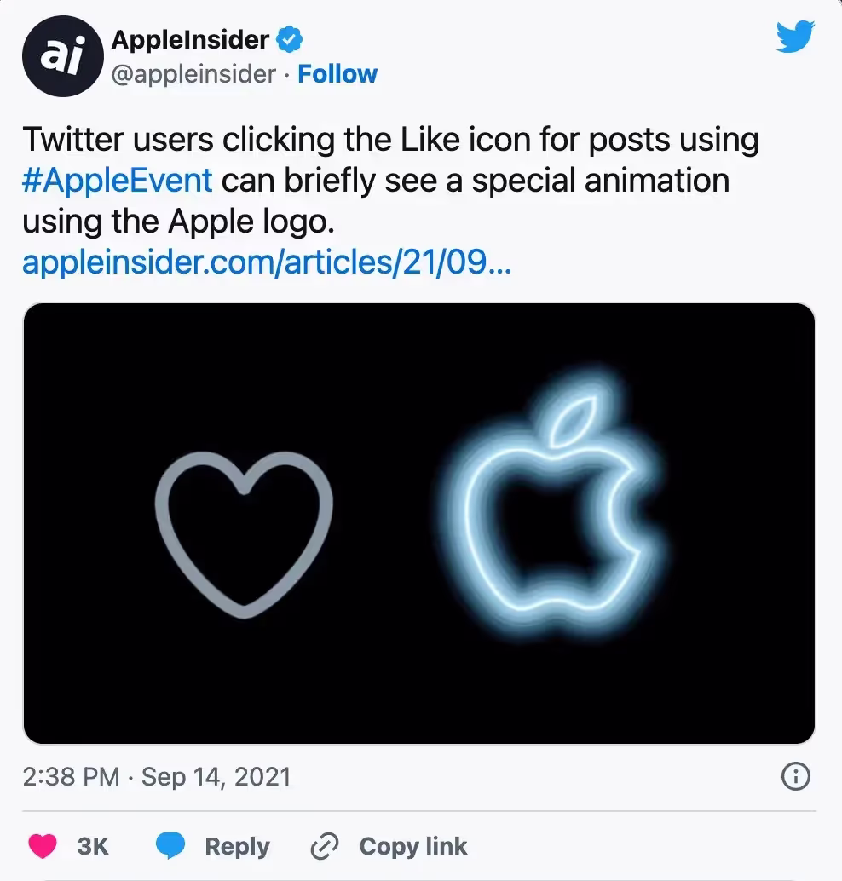
Task: Click the AppleInsider profile avatar
Action: pos(57,58)
